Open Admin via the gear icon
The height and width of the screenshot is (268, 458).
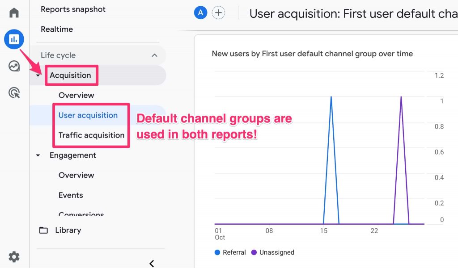14,257
